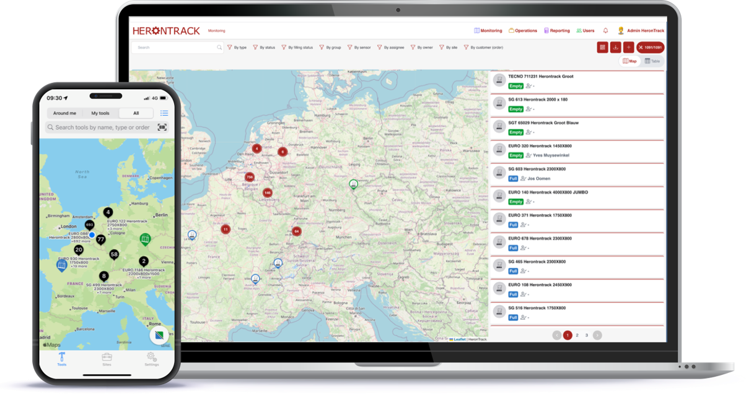Viewport: 746px width, 394px height.
Task: Open list view icon on phone
Action: click(x=164, y=113)
